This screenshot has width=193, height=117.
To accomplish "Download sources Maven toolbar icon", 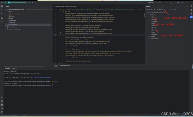I will (x=151, y=10).
